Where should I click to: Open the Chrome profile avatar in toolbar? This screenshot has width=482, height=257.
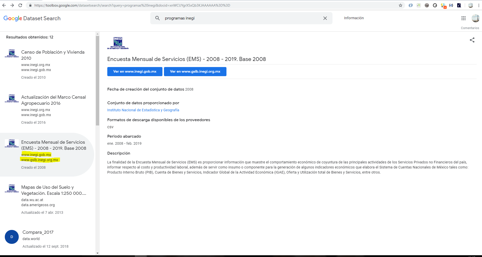tap(471, 5)
